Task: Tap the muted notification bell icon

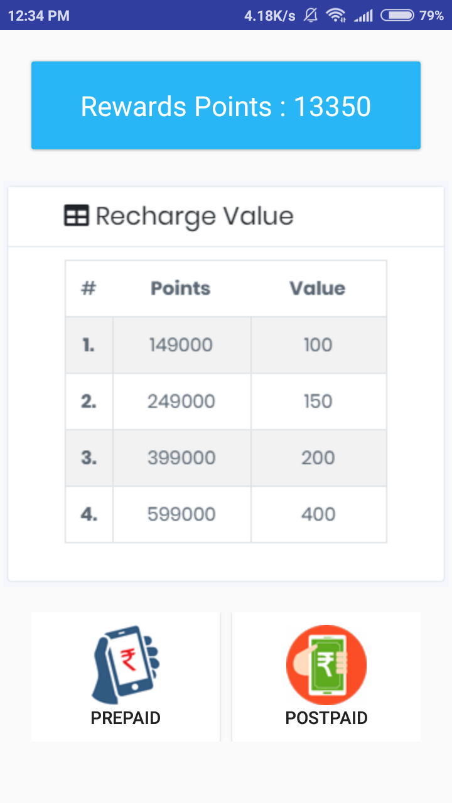Action: pyautogui.click(x=310, y=15)
